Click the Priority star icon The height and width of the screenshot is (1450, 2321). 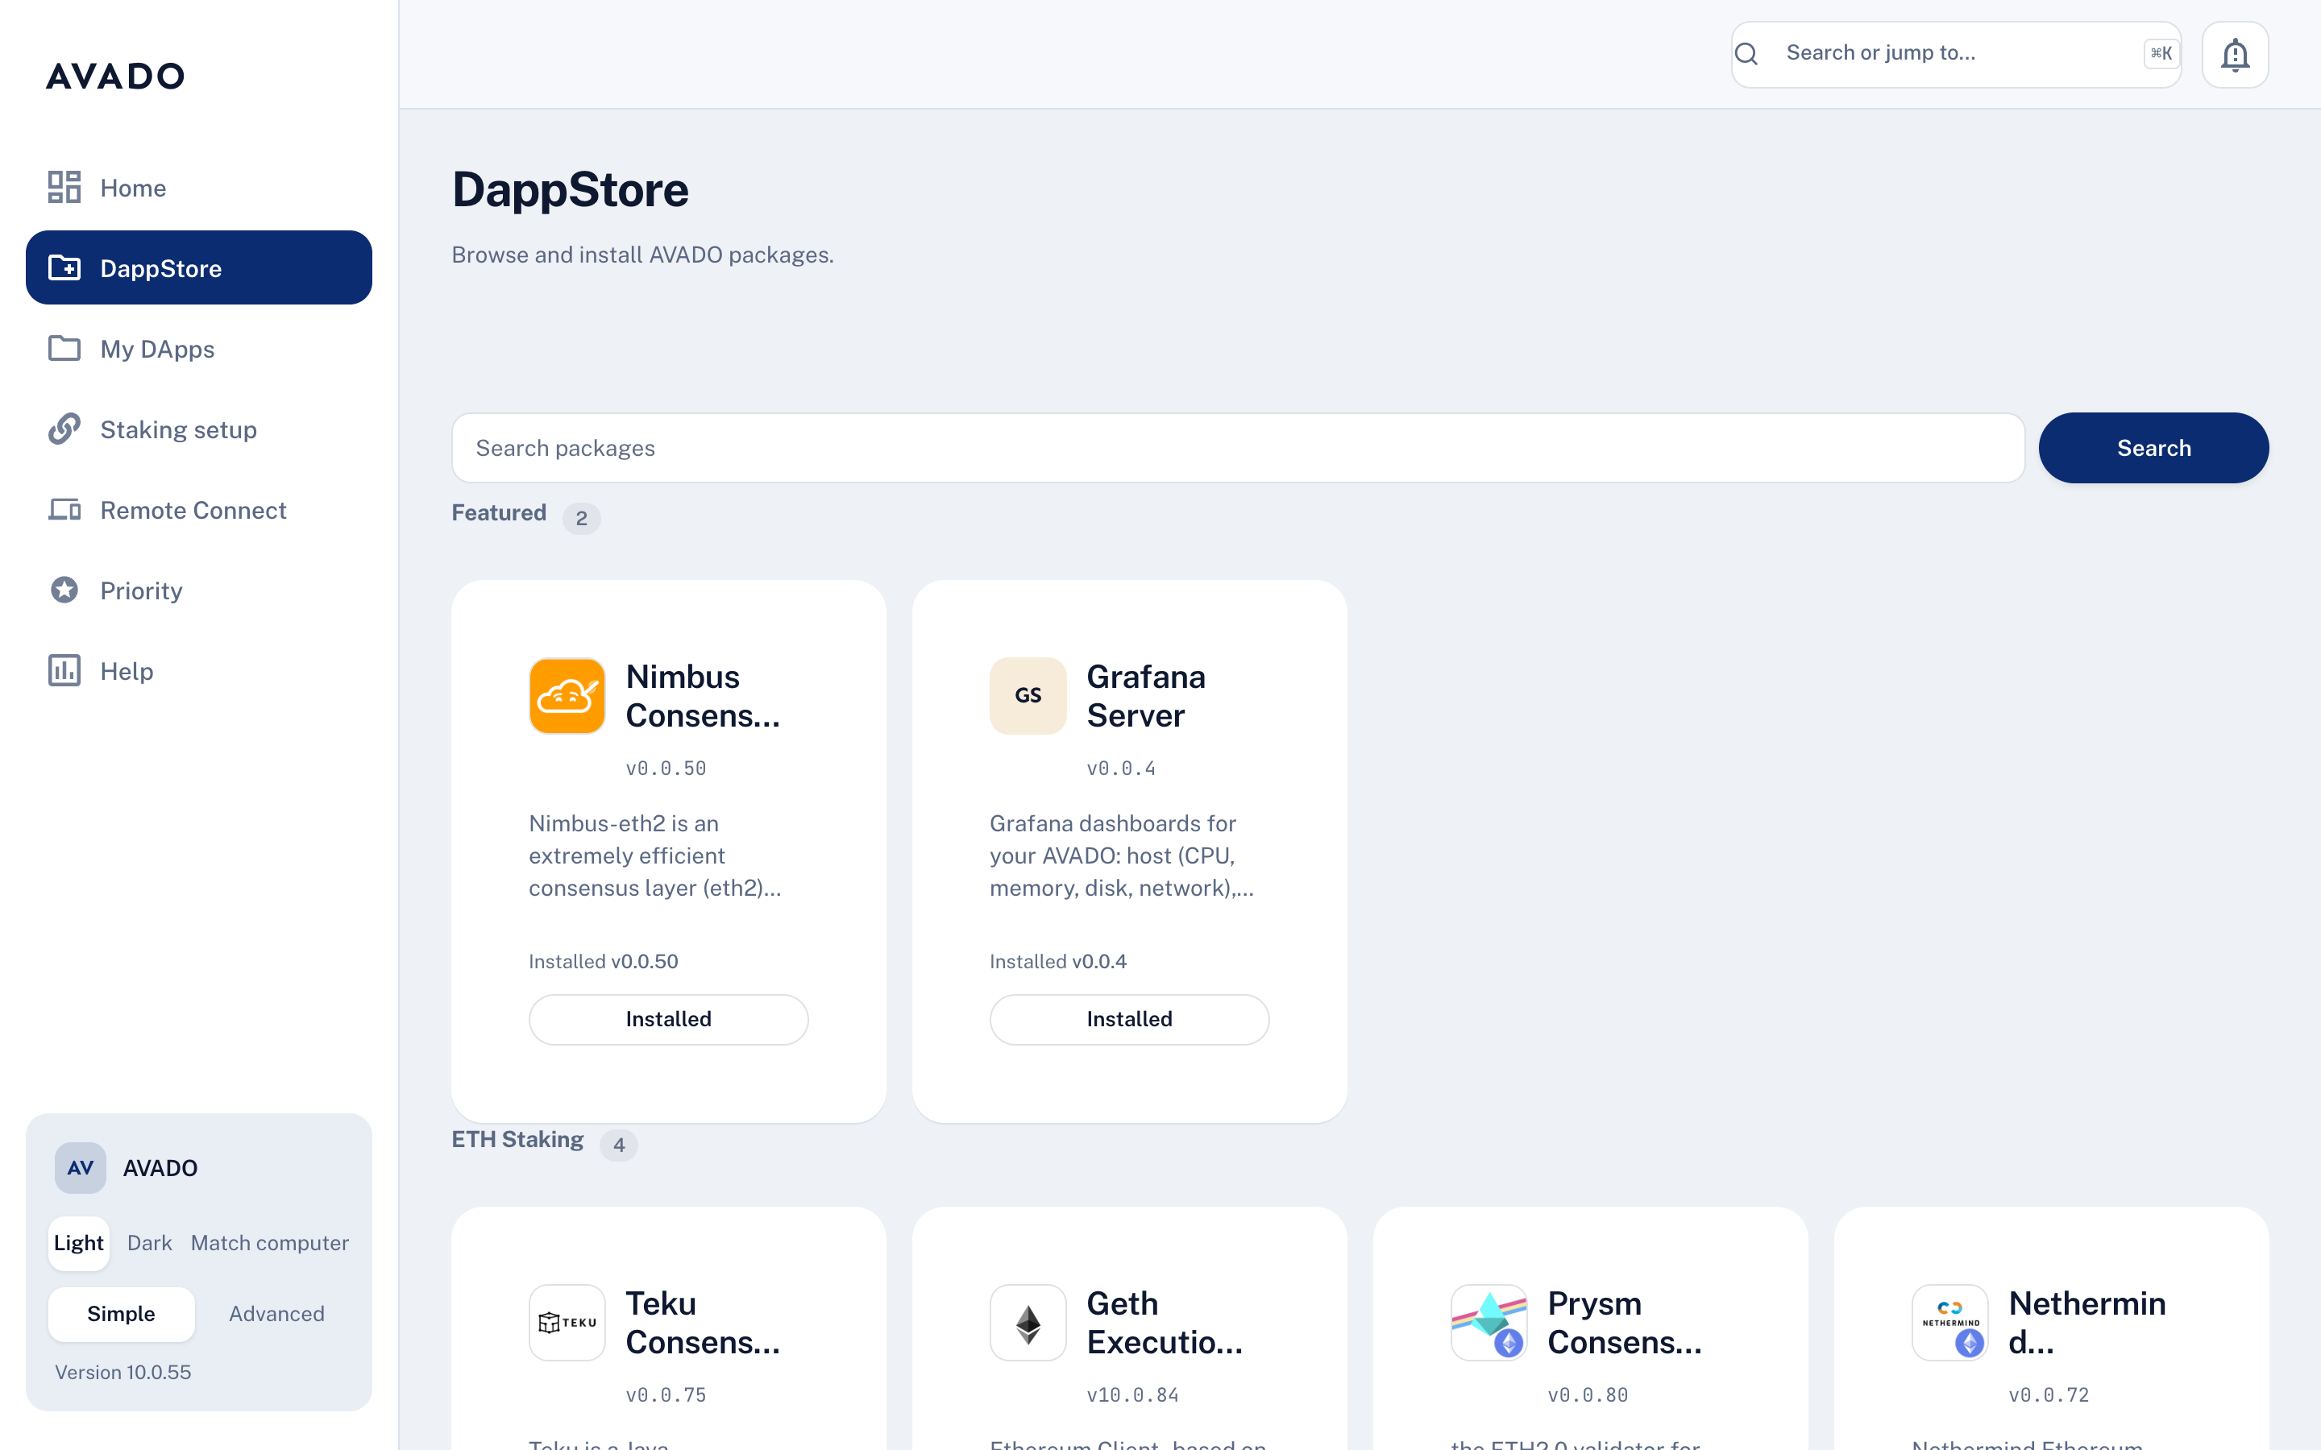(x=64, y=590)
